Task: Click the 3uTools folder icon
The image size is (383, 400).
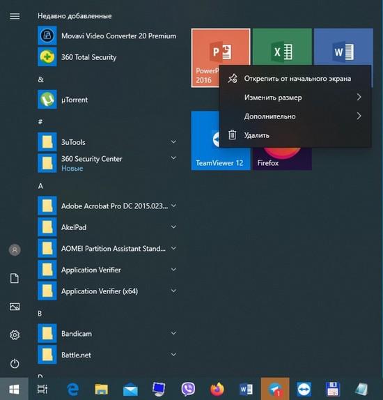Action: tap(47, 142)
